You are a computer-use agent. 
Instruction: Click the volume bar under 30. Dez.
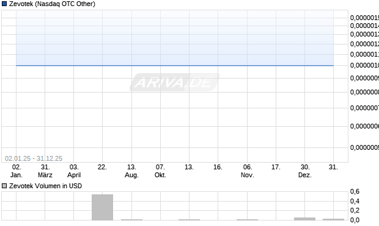coord(304,219)
